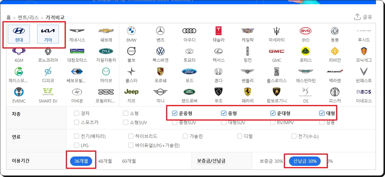Check the 바이퓨얼(LPG+가솔린) checkbox

[x=131, y=145]
